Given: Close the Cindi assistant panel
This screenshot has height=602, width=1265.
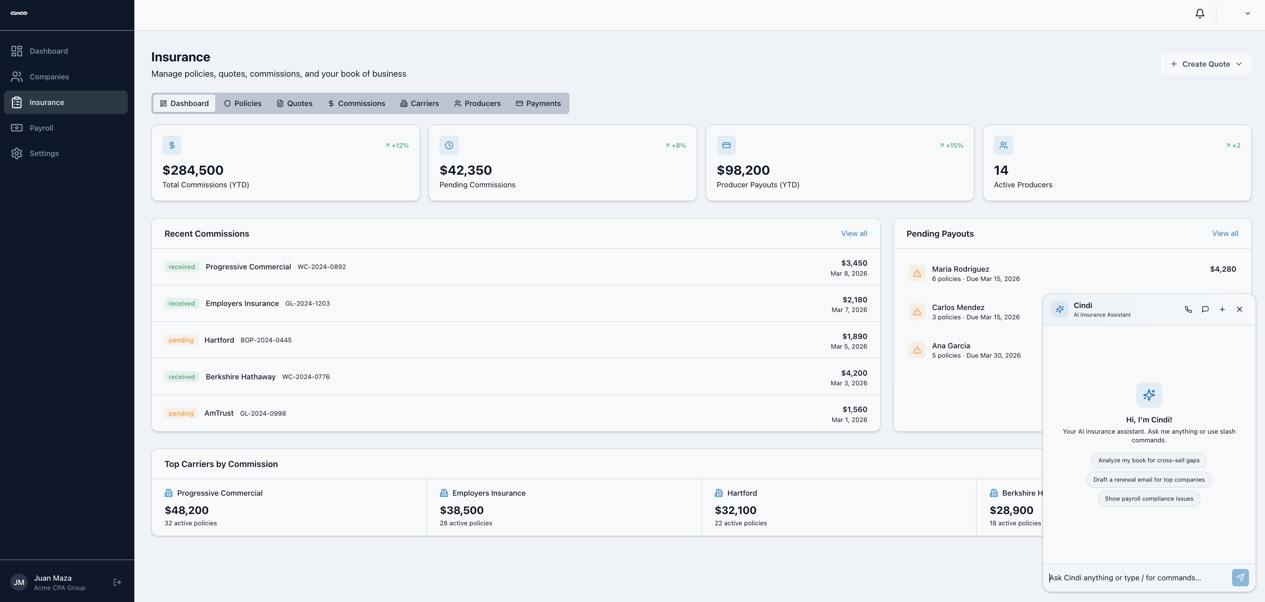Looking at the screenshot, I should [1239, 309].
